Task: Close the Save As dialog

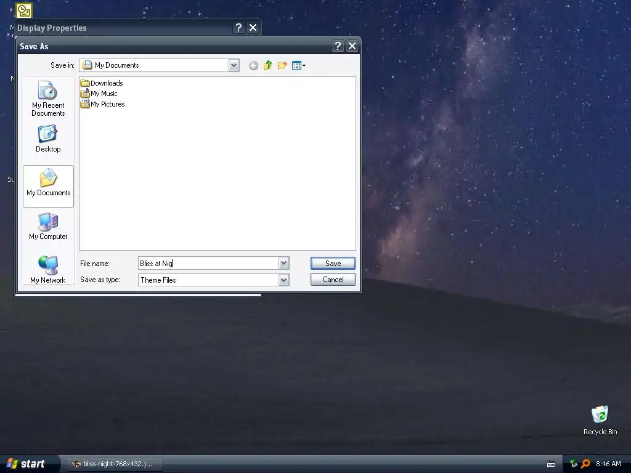Action: tap(352, 46)
